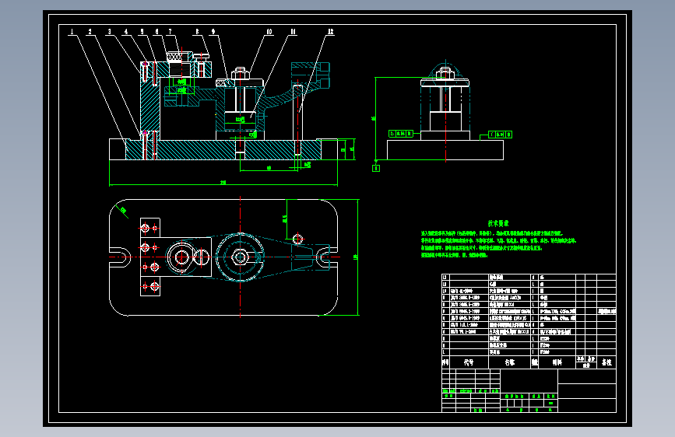675x437 pixels.
Task: Select the drill bushing circle in the plan view
Action: [x=181, y=257]
